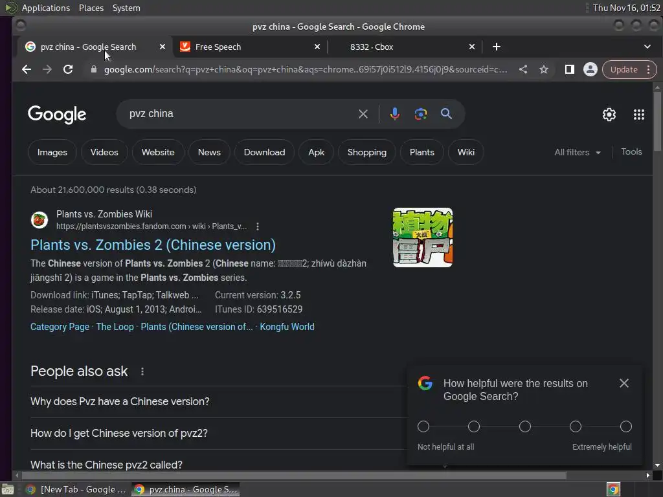Open the Kongfu World sitelink

(287, 327)
